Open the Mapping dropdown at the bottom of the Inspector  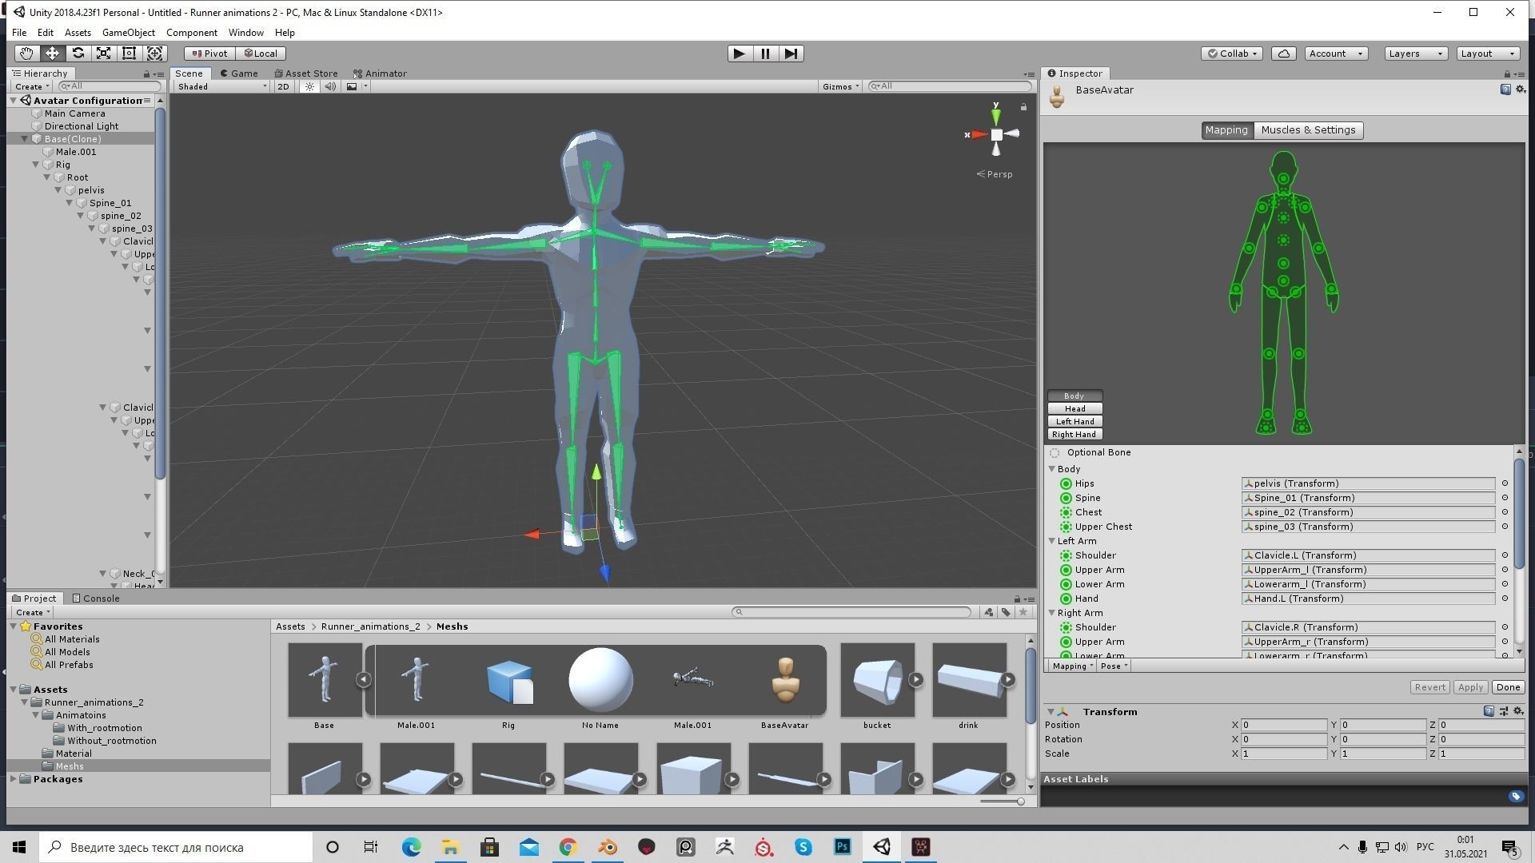pyautogui.click(x=1073, y=666)
